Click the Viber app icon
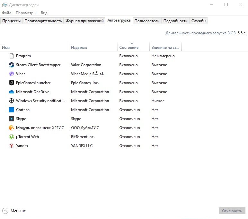Viewport: 248px width, 219px height. point(11,74)
